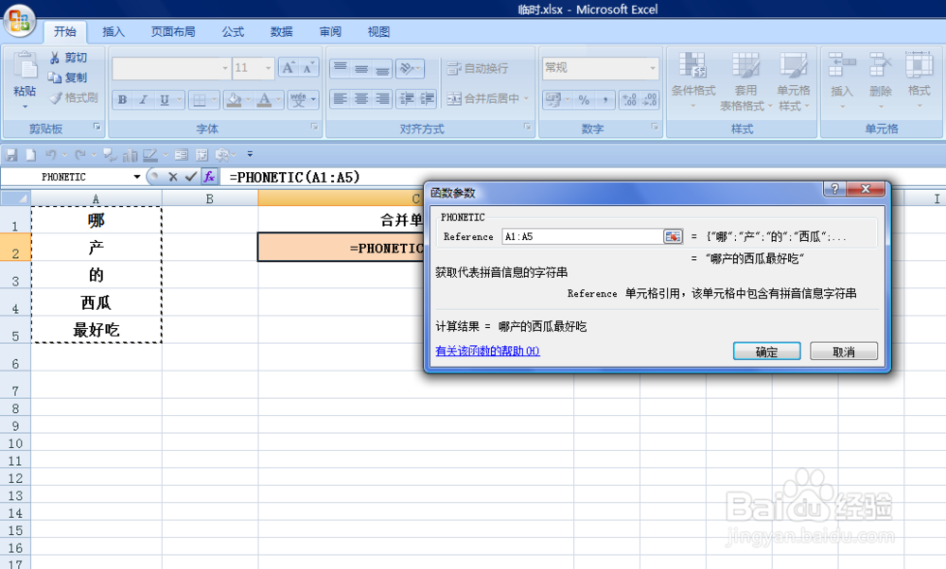Open the font name dropdown
Screen dimensions: 946x569
pos(225,68)
